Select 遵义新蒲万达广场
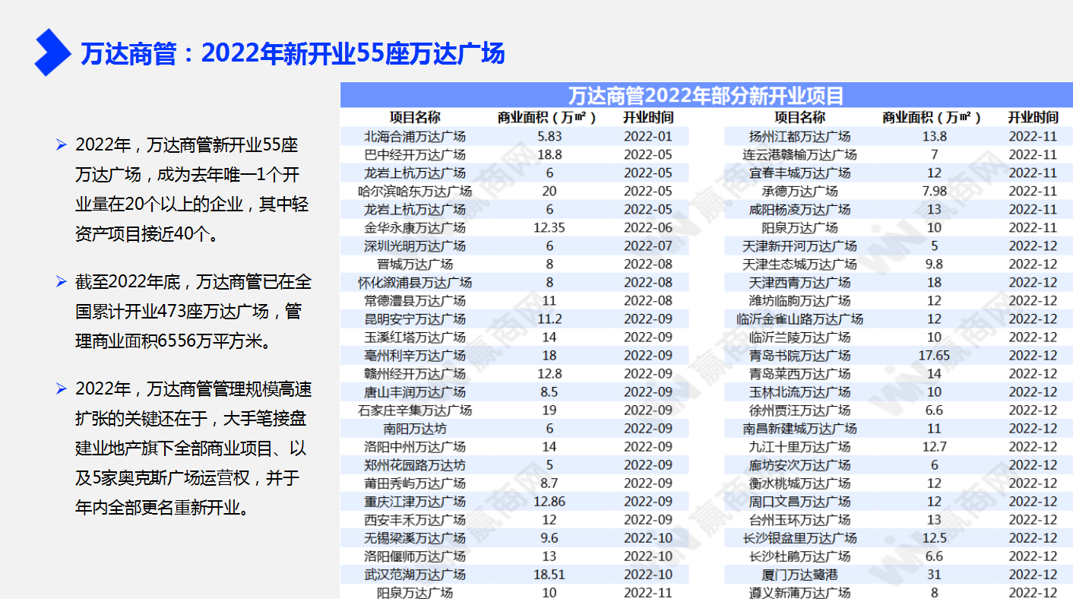 click(799, 592)
